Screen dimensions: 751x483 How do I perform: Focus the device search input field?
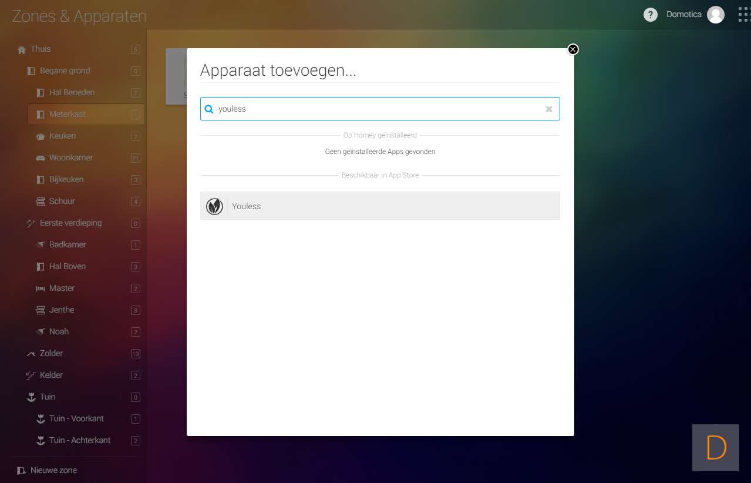[380, 109]
